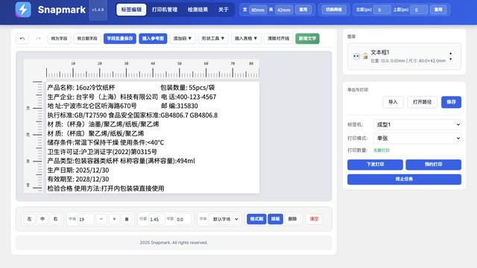Screen dimensions: 477x268
Task: Click the 删除 button
Action: (x=292, y=219)
